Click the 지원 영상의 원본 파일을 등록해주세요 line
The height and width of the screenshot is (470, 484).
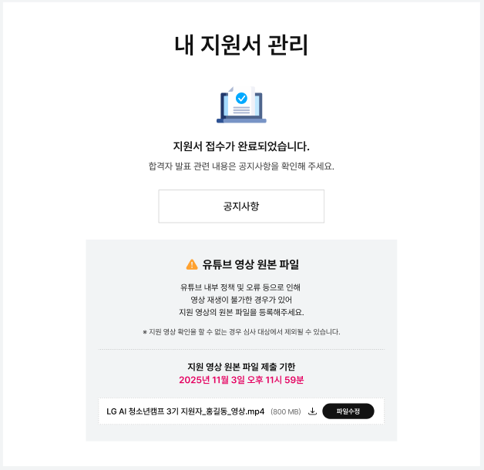coord(241,312)
